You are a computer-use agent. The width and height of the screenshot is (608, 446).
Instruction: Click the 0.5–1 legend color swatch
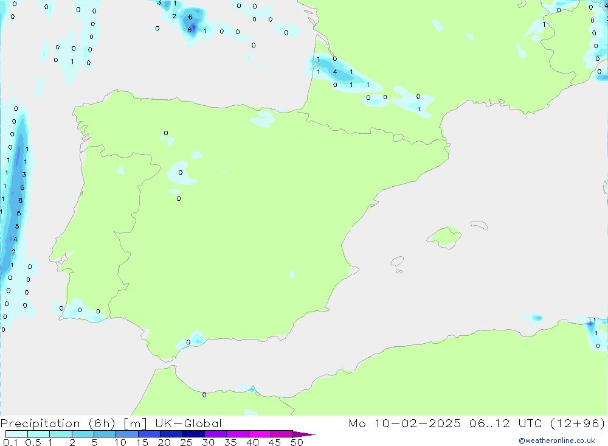click(x=39, y=434)
